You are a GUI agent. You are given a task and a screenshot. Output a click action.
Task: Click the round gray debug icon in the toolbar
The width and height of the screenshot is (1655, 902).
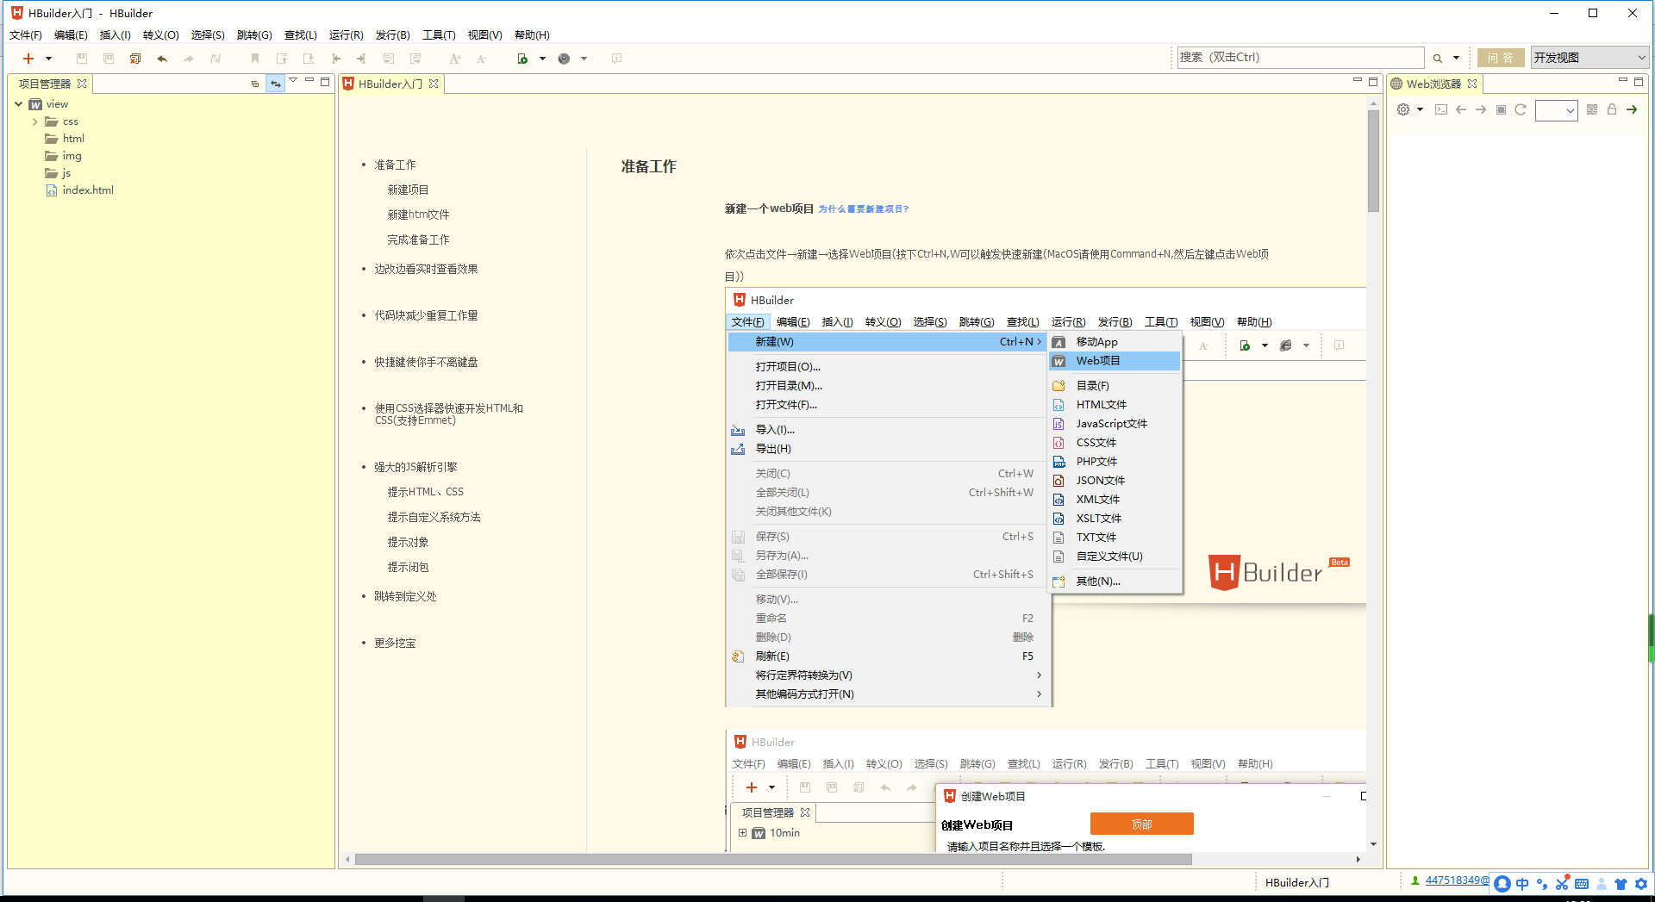(564, 59)
